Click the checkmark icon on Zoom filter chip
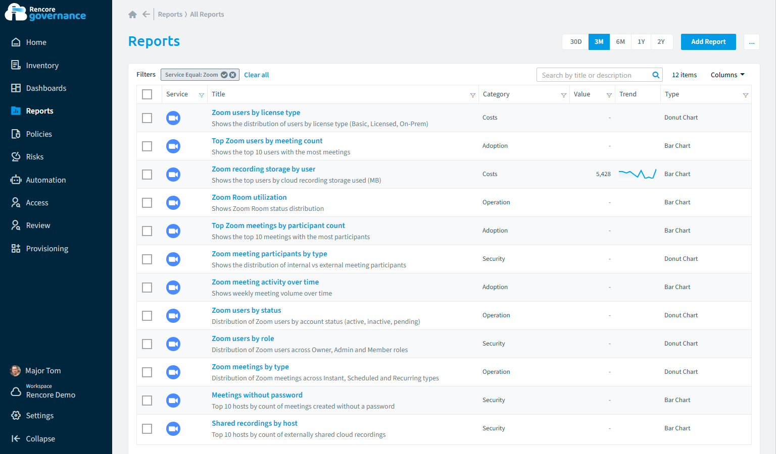 224,75
